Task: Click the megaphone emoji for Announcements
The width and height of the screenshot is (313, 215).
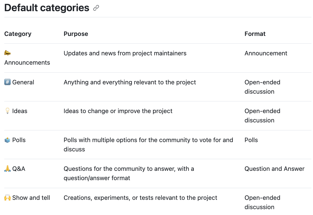Action: point(7,53)
